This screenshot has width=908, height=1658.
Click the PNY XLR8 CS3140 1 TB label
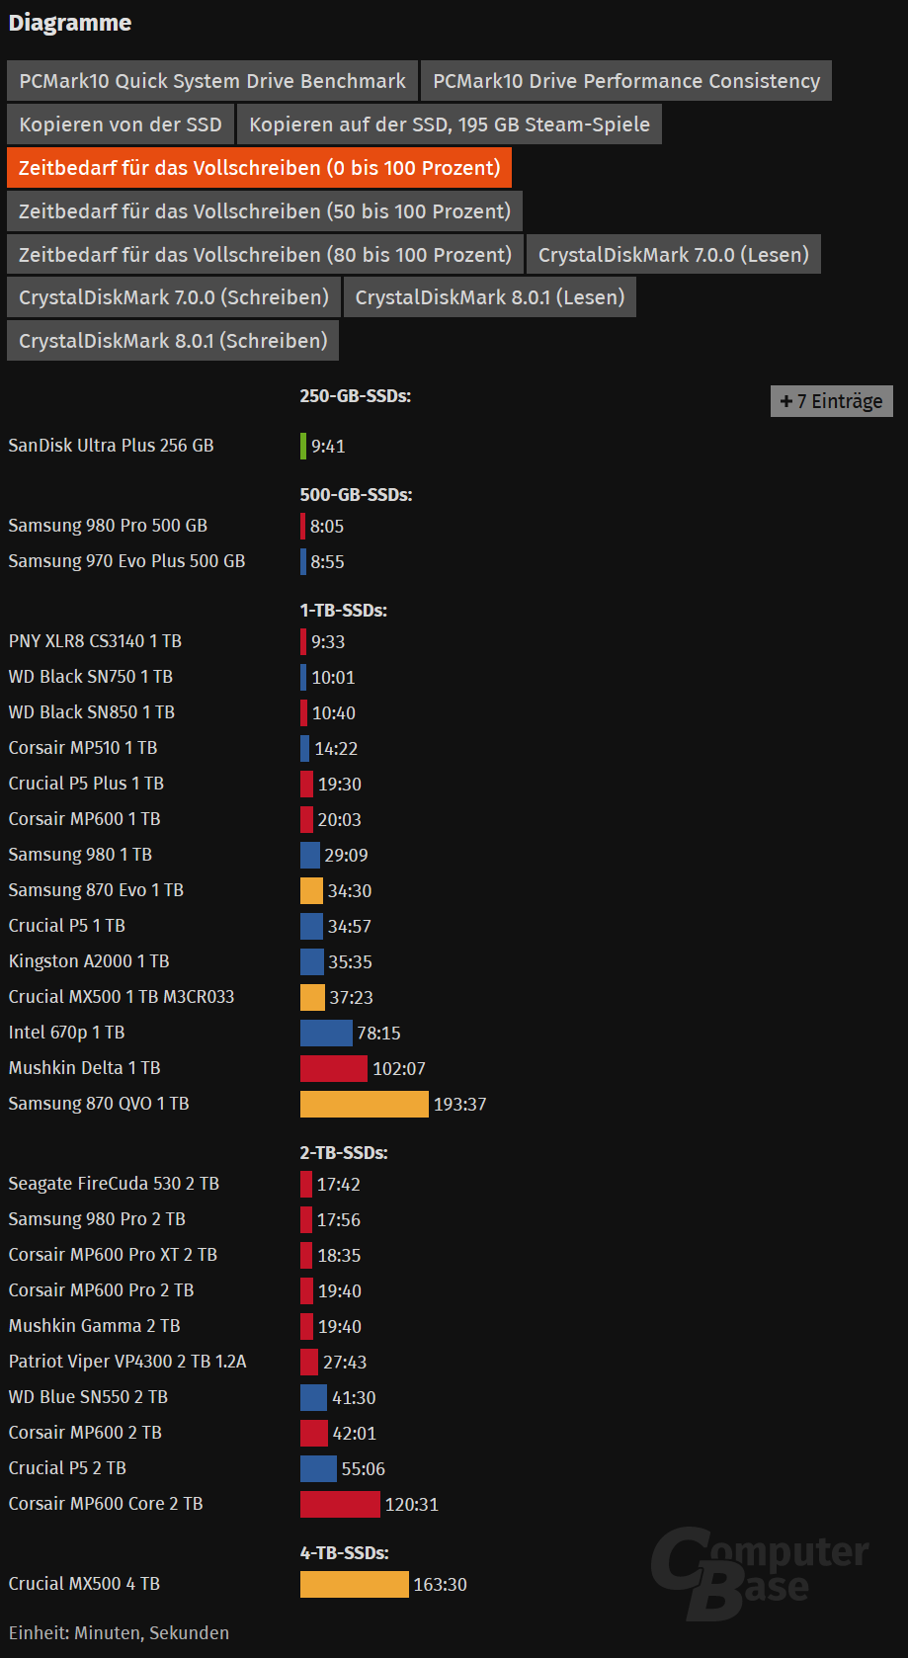click(95, 641)
